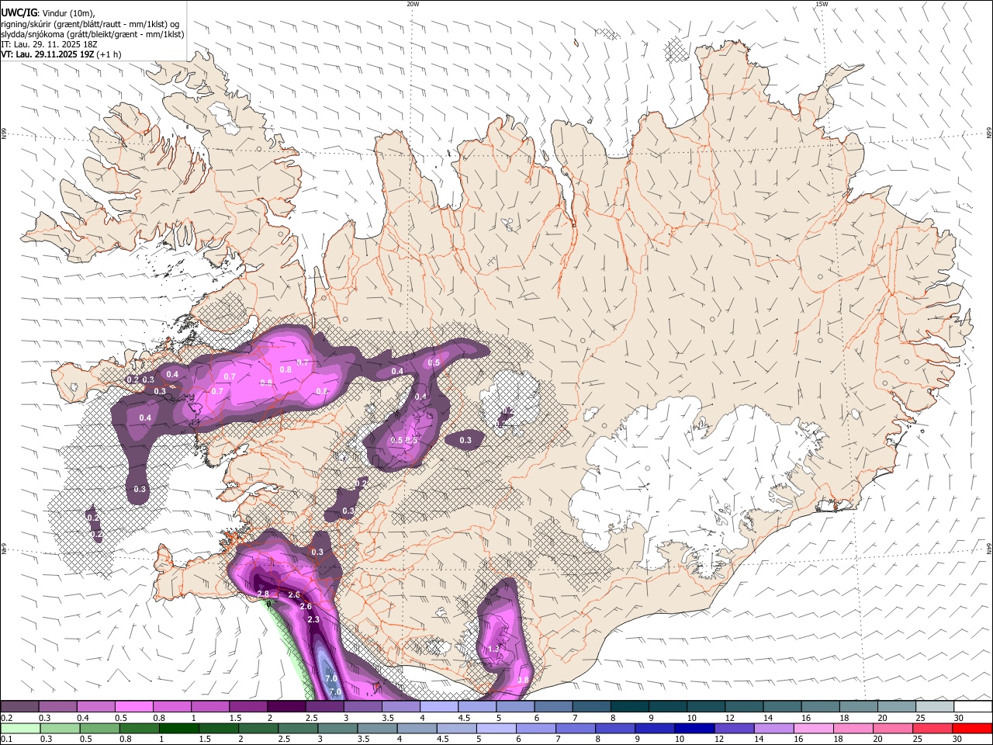Click the white snow legend swatch labeled 30
The height and width of the screenshot is (745, 993).
tap(971, 707)
